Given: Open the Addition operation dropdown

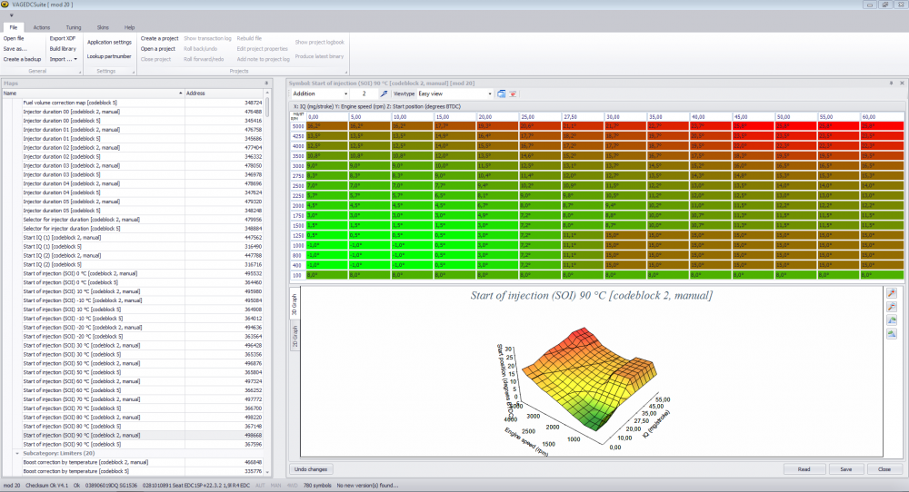Looking at the screenshot, I should tap(344, 93).
